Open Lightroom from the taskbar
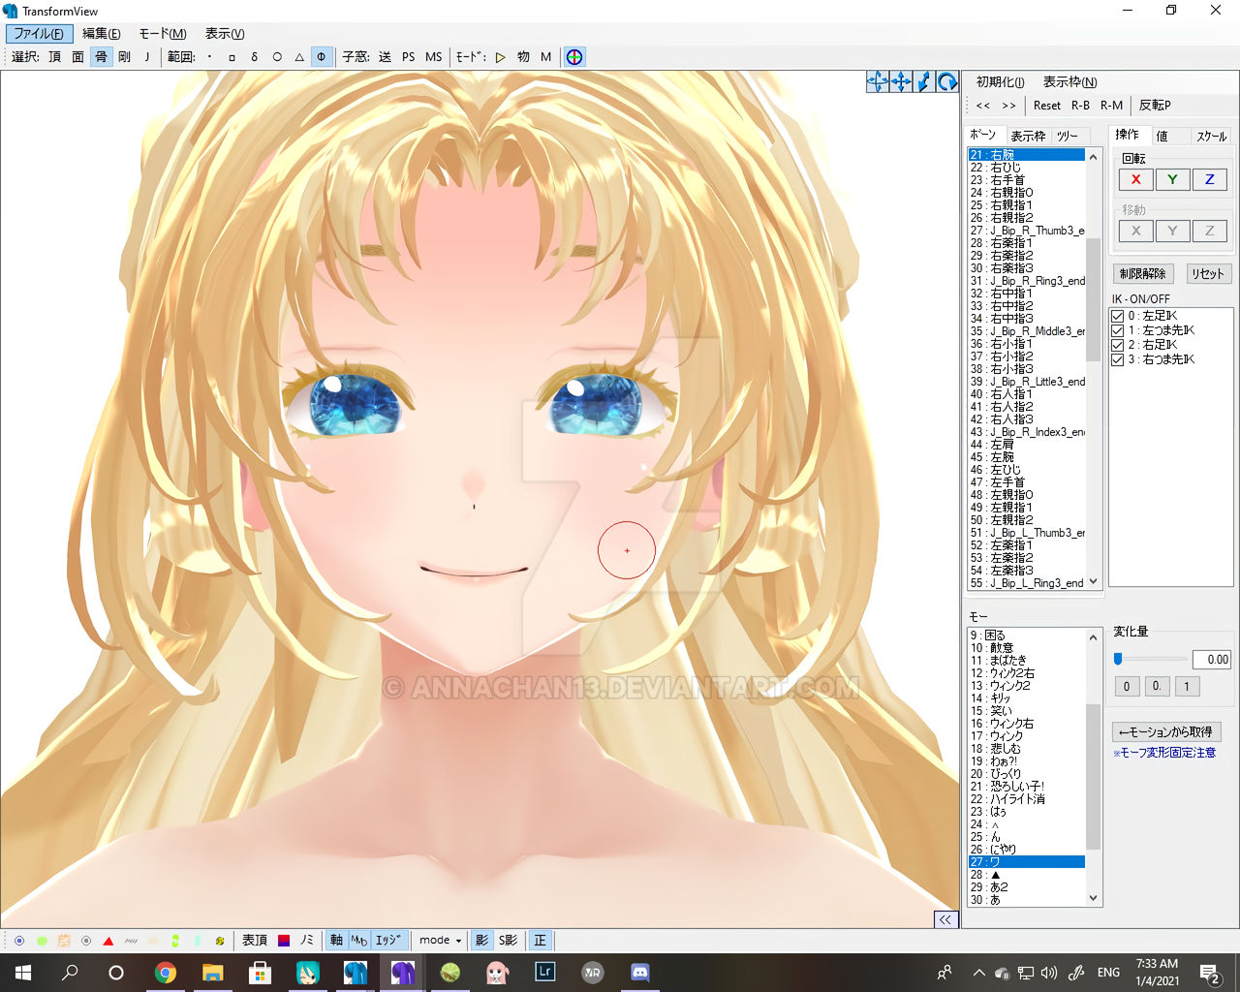The image size is (1240, 992). click(x=545, y=972)
